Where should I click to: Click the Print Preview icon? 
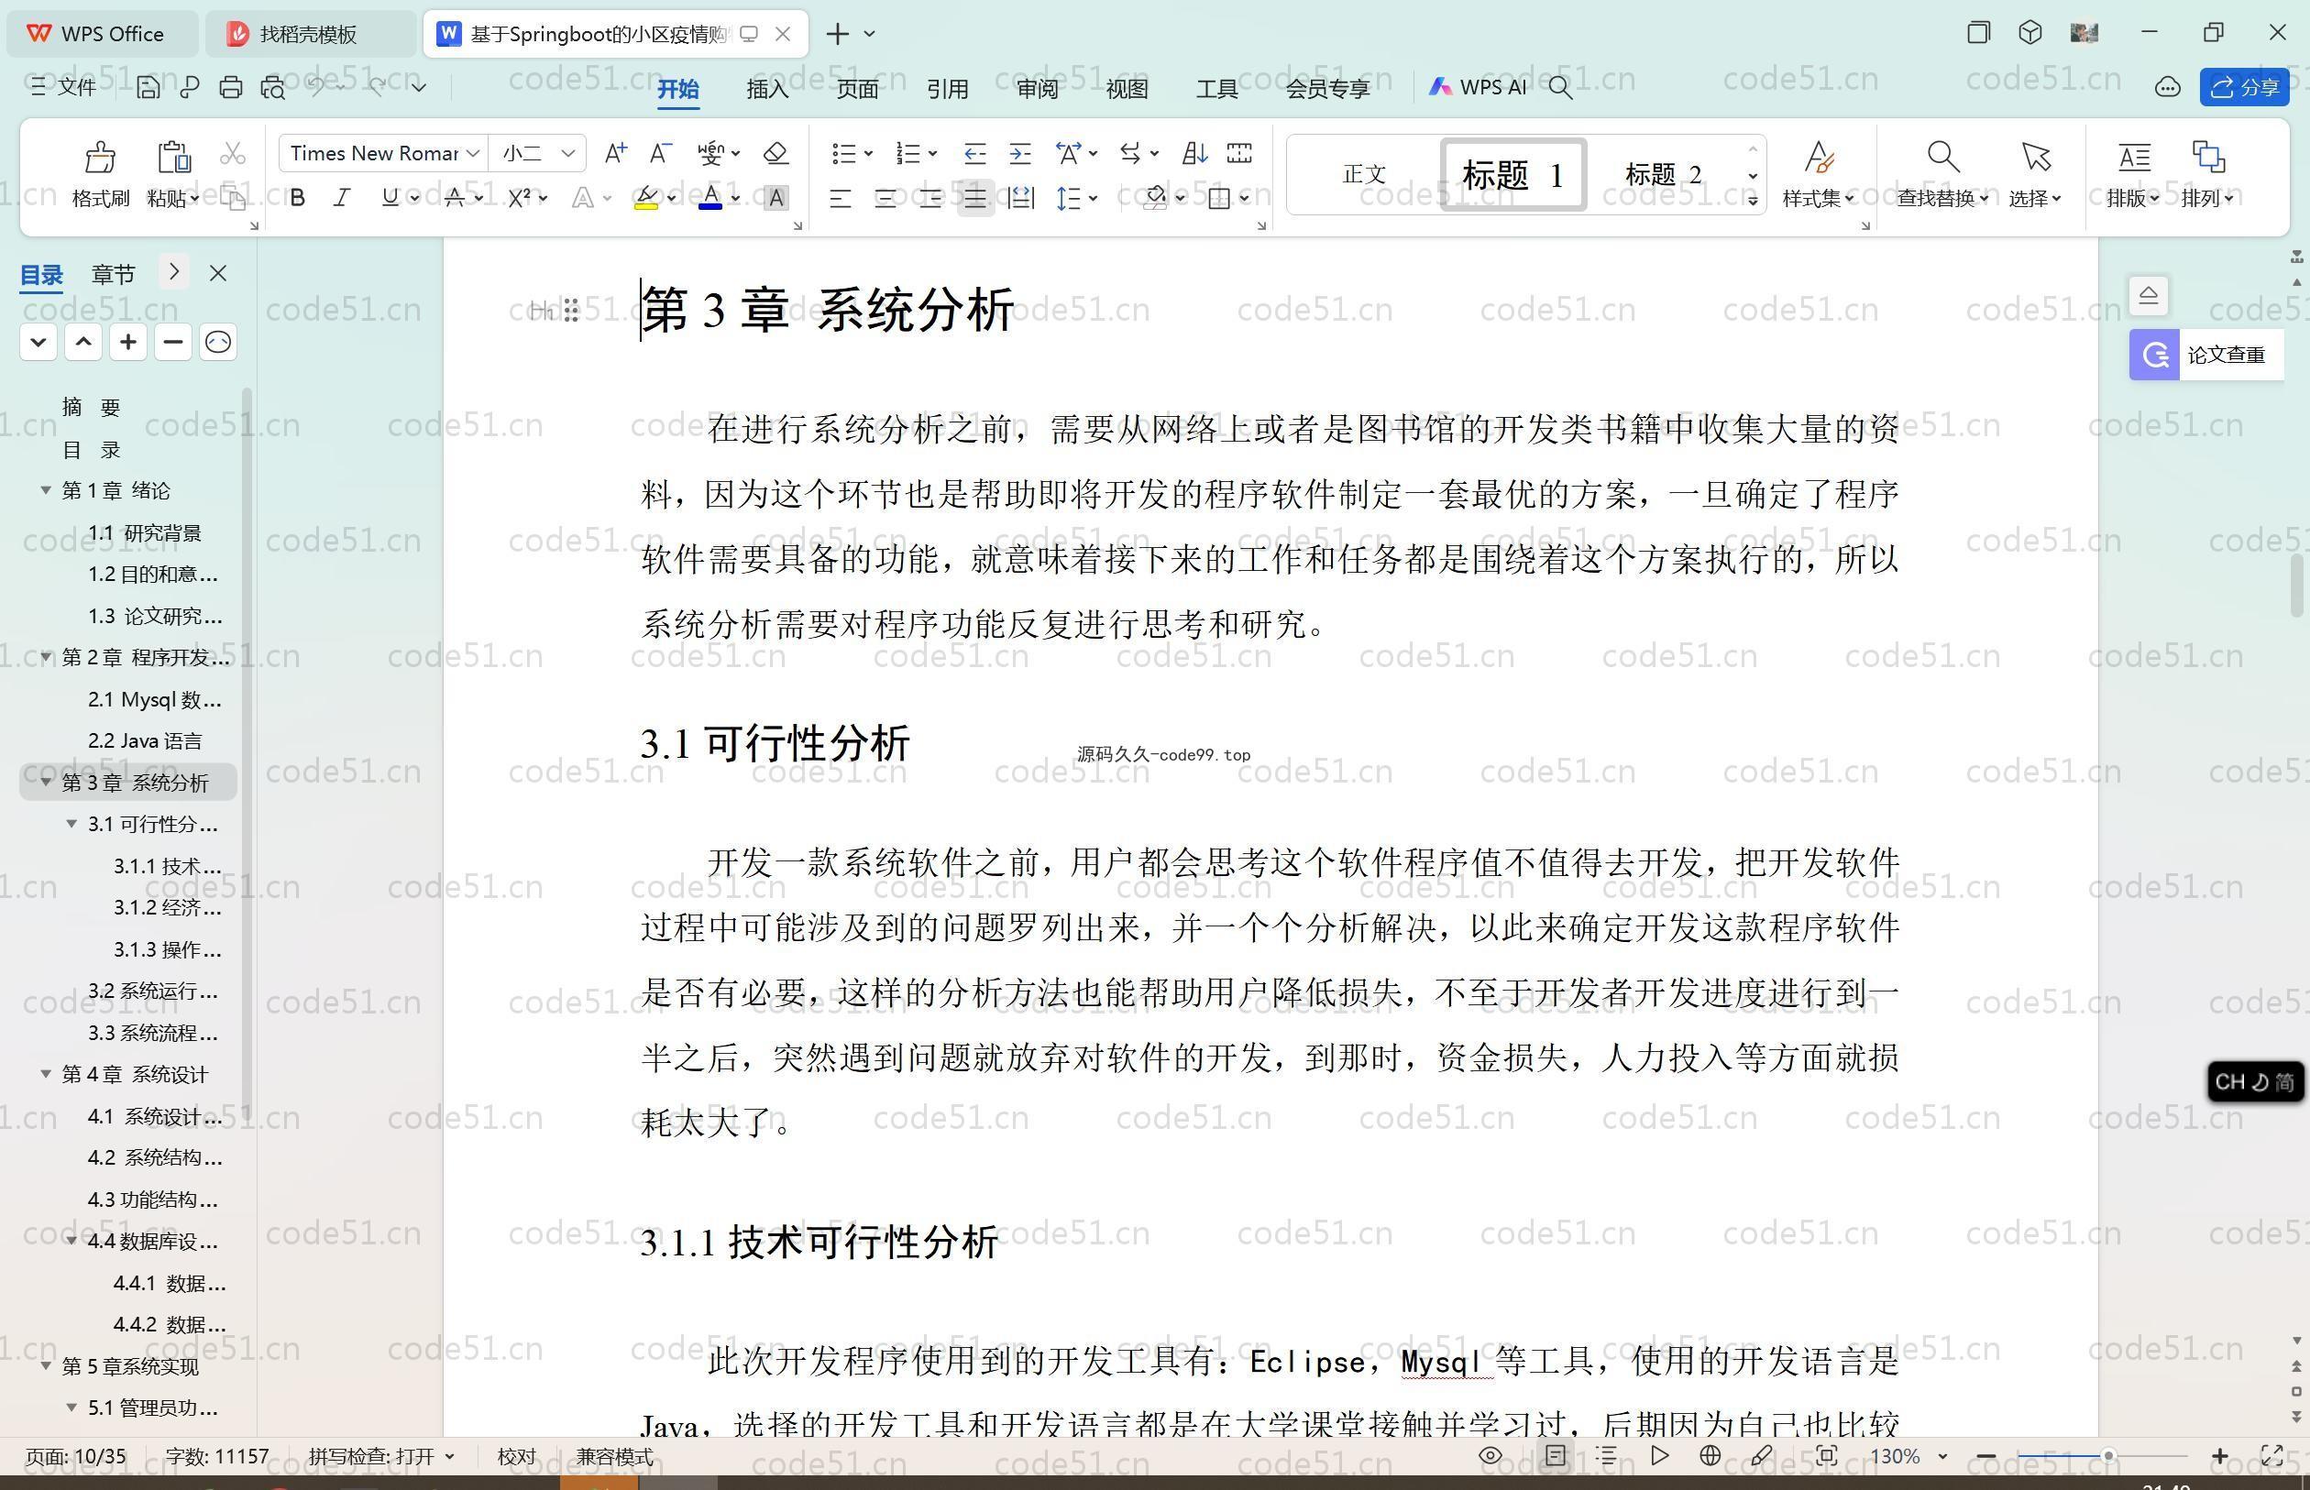click(273, 87)
